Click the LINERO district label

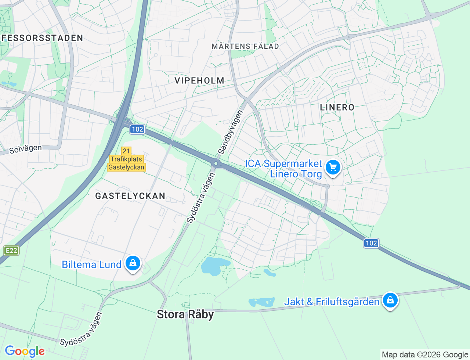coord(337,107)
